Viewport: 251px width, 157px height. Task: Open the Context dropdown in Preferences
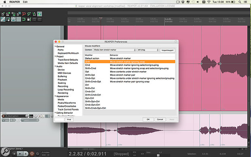115,50
